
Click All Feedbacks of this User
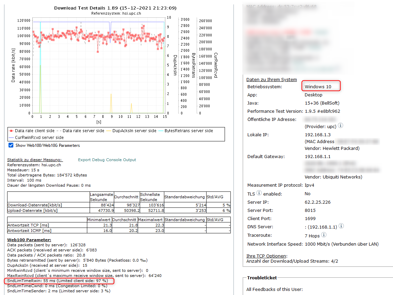tap(274, 289)
